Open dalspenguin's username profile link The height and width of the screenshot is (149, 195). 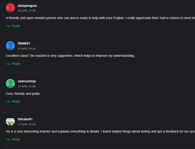(x=27, y=6)
